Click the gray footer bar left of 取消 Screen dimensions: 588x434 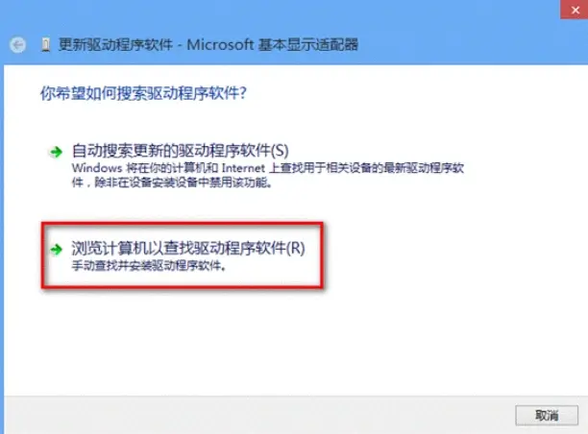(258, 415)
